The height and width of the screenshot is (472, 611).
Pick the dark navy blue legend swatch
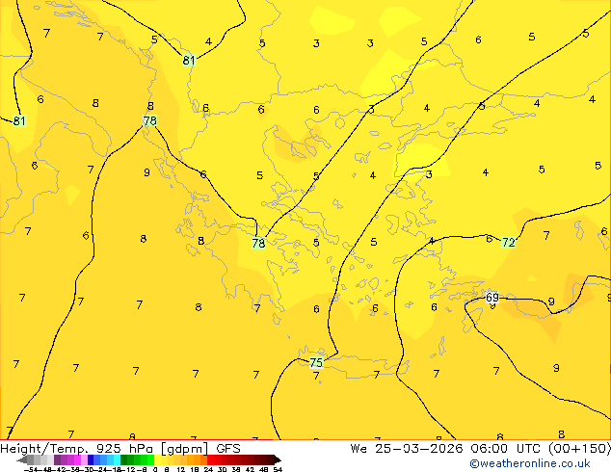[91, 459]
